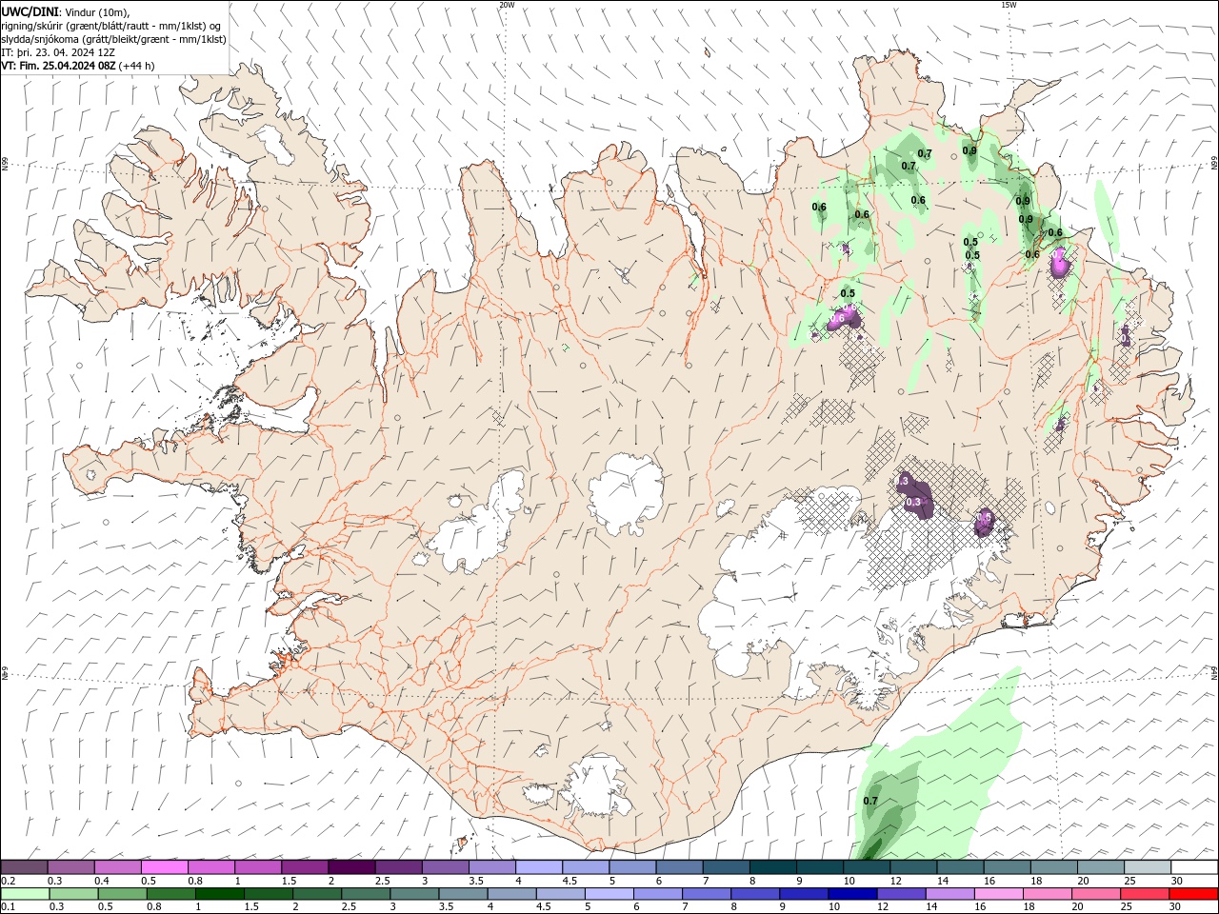Click the dark teal 8 swatch, upper legend
This screenshot has width=1219, height=914.
click(x=772, y=867)
